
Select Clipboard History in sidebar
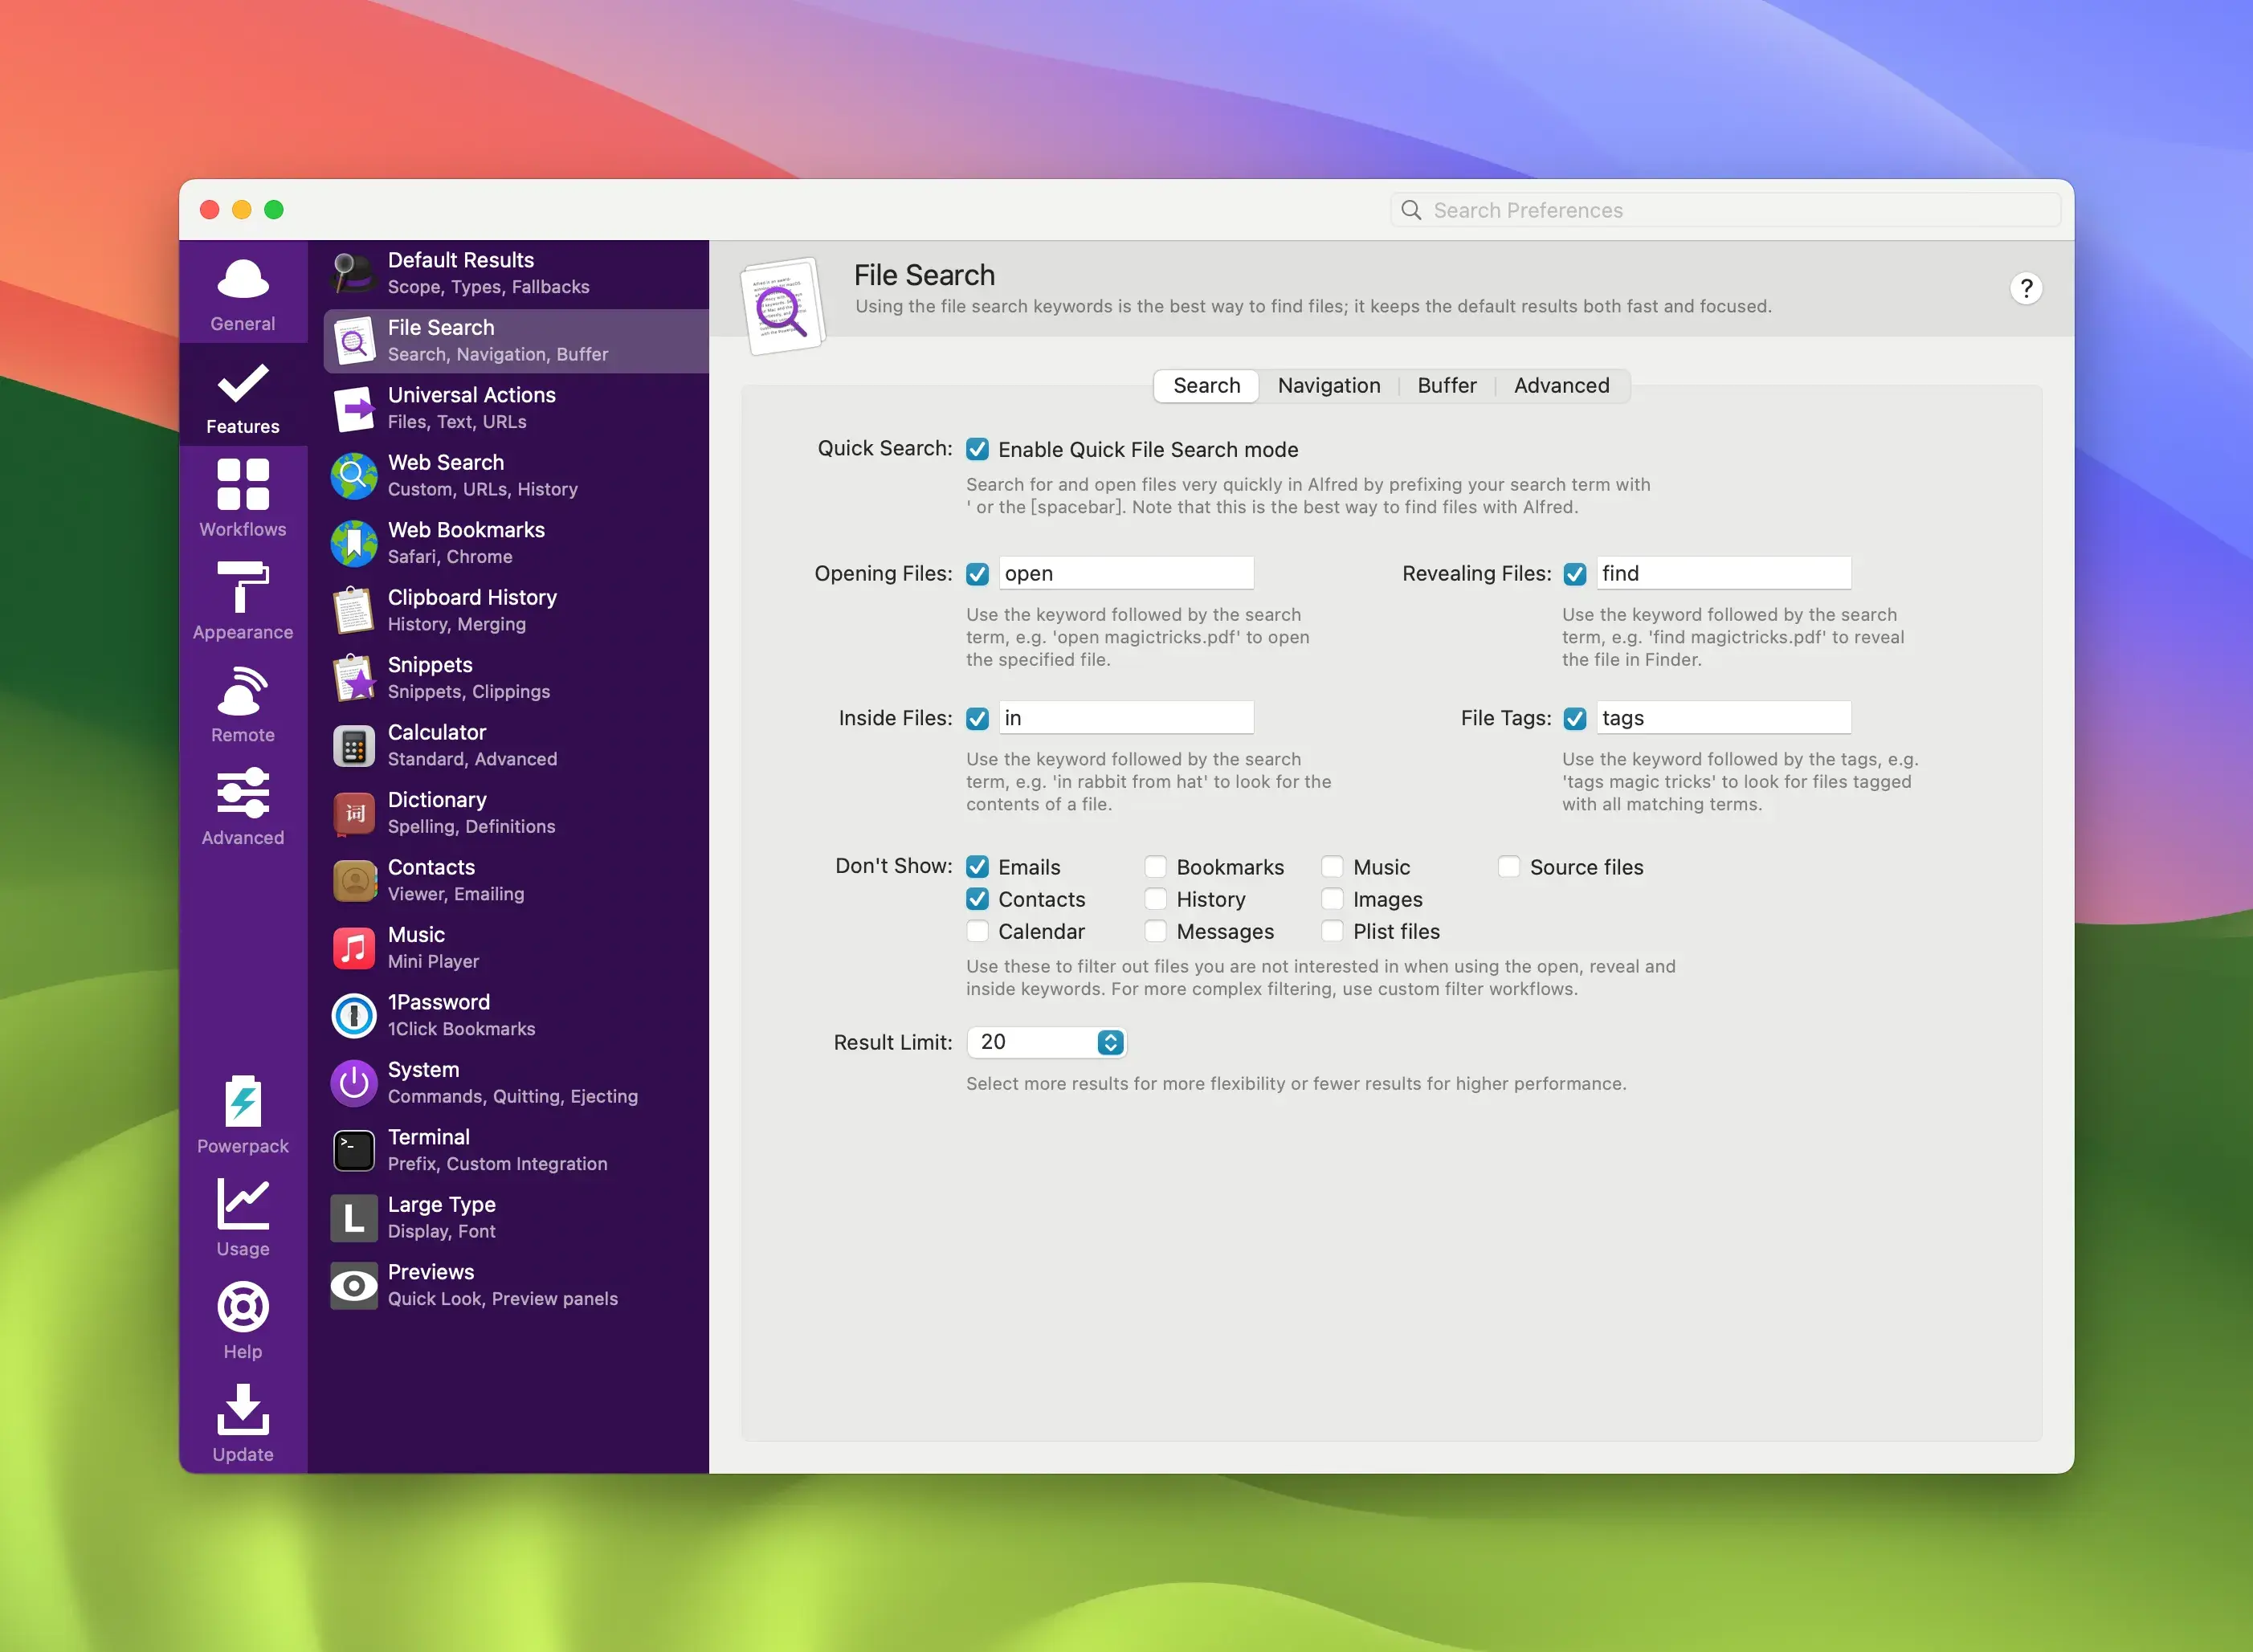coord(472,608)
